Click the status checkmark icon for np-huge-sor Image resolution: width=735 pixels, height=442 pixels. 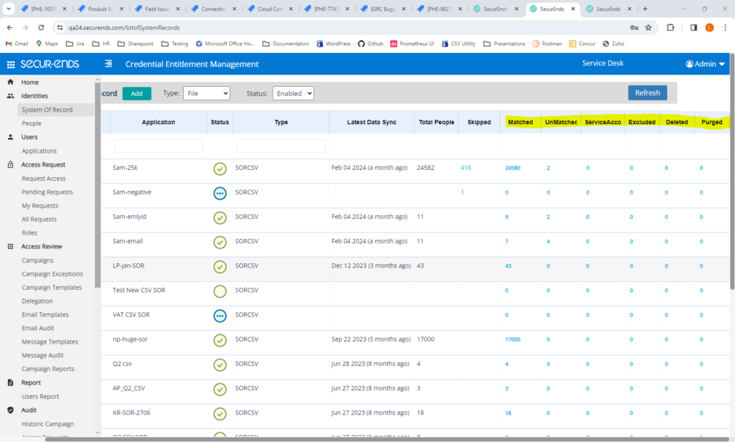point(220,340)
